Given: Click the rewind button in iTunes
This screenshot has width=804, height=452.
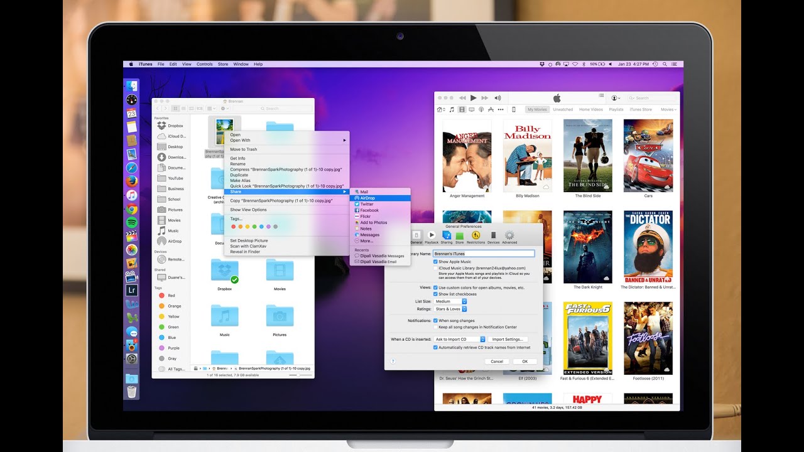Looking at the screenshot, I should pos(463,98).
